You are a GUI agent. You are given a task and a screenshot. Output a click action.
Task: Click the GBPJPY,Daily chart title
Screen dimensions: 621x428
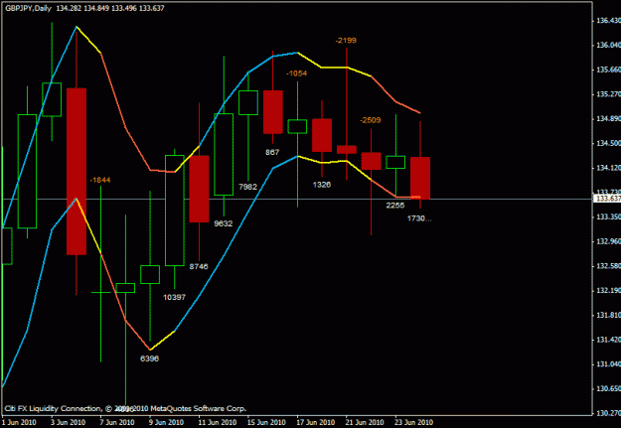coord(28,8)
